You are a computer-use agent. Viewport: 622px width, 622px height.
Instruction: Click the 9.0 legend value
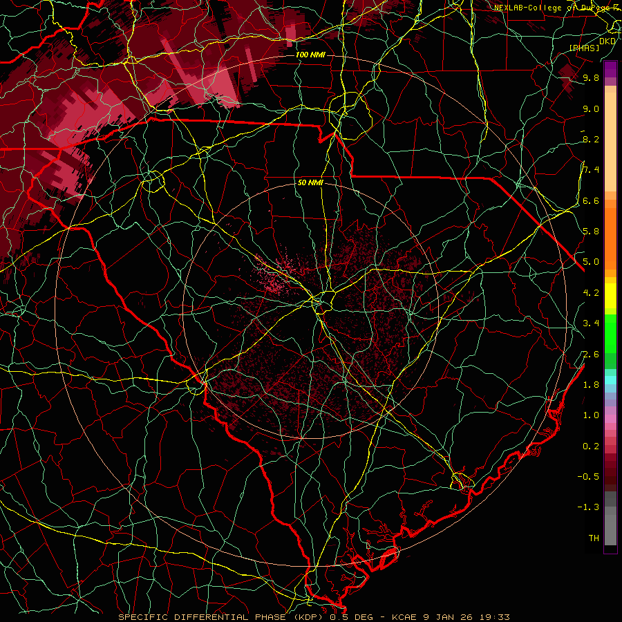591,109
